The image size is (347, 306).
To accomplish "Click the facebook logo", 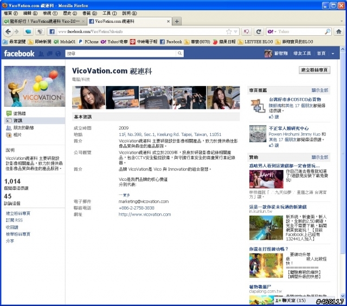I will 20,54.
